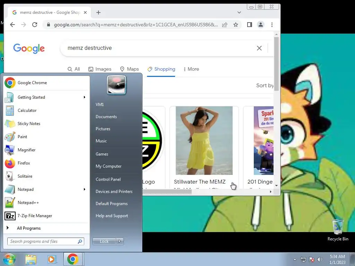Screen dimensions: 355x266
Task: Open Getting Started entry
Action: [46, 97]
